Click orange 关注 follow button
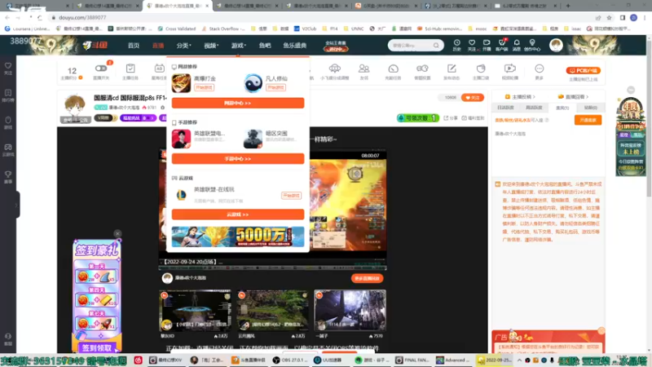 click(473, 97)
